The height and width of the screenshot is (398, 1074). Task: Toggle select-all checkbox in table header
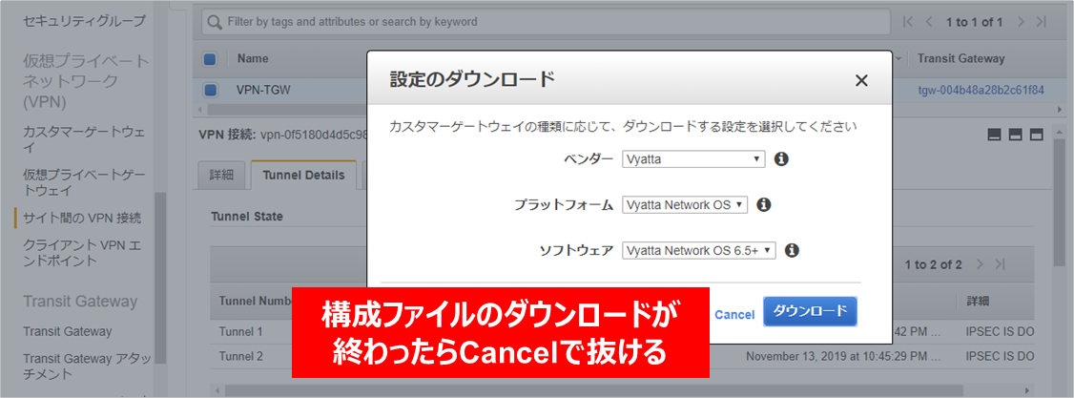[211, 59]
